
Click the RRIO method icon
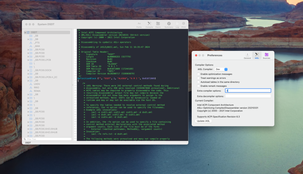[x=31, y=88]
